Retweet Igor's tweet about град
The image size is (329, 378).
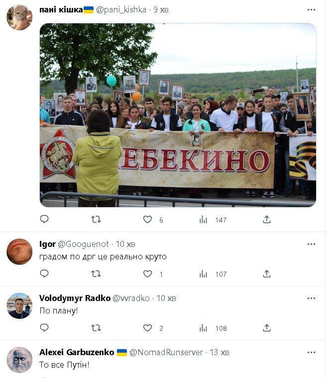pos(96,274)
